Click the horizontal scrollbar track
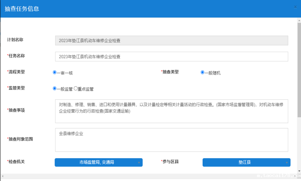 135,176
